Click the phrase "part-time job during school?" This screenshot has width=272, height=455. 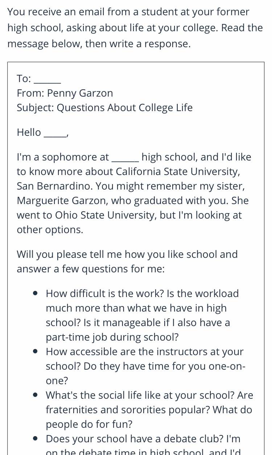click(x=112, y=337)
